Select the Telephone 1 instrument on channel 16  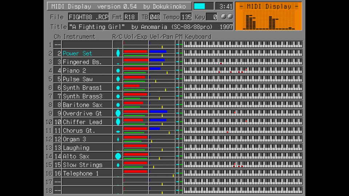(87, 173)
